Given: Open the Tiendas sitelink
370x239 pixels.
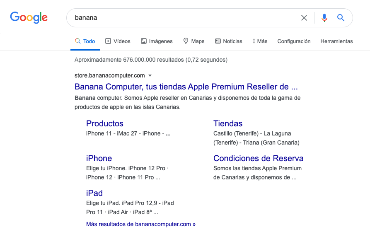Looking at the screenshot, I should point(228,123).
